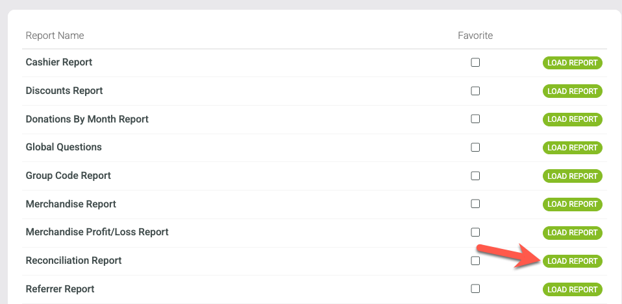Load the Merchandise Profit/Loss Report
The width and height of the screenshot is (622, 304).
tap(573, 233)
